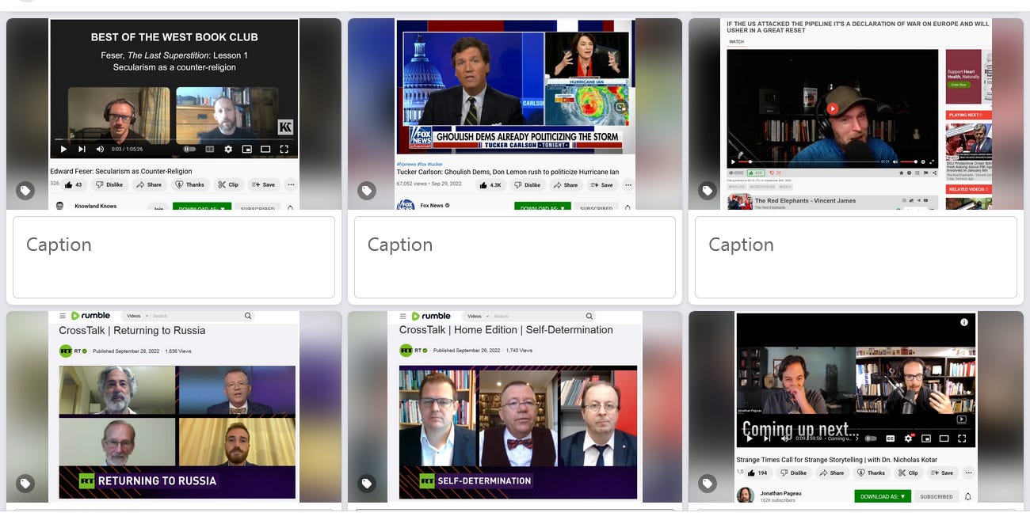1030x520 pixels.
Task: Open the Best of the West Book Club thumbnail
Action: pos(174,114)
